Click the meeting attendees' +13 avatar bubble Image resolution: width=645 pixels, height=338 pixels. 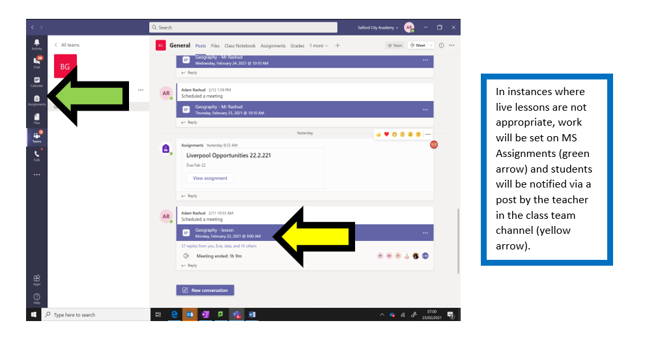tap(425, 256)
